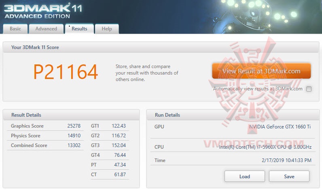
Task: Click GPU name NVIDIA GeForce GTX 1660 Ti
Action: [x=280, y=127]
